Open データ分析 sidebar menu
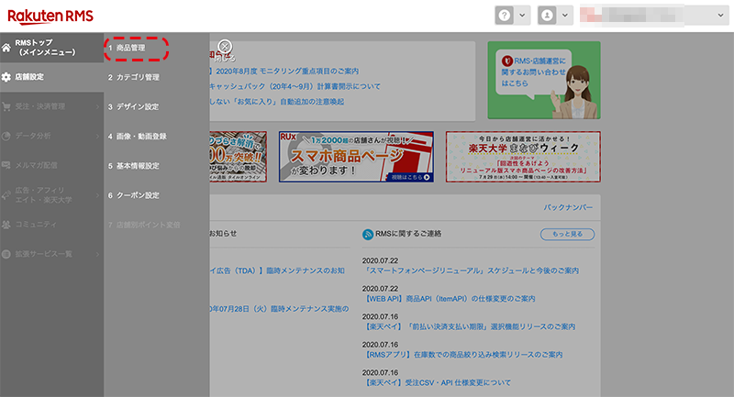This screenshot has width=734, height=397. (33, 136)
